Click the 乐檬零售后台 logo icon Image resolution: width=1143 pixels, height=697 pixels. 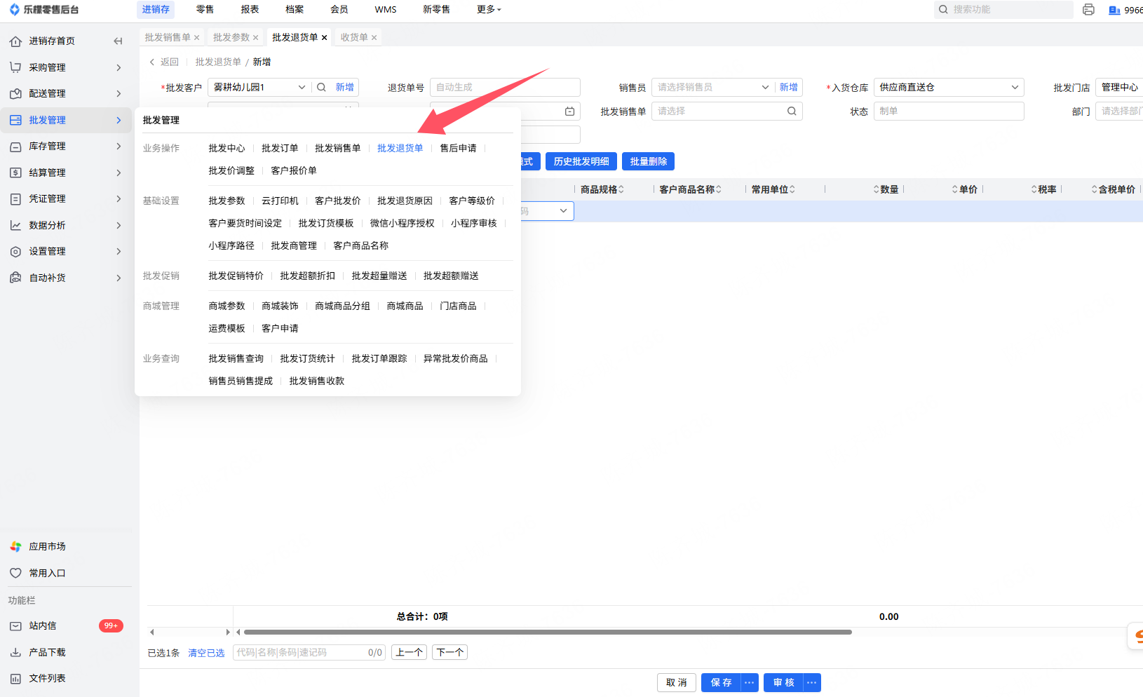tap(14, 10)
